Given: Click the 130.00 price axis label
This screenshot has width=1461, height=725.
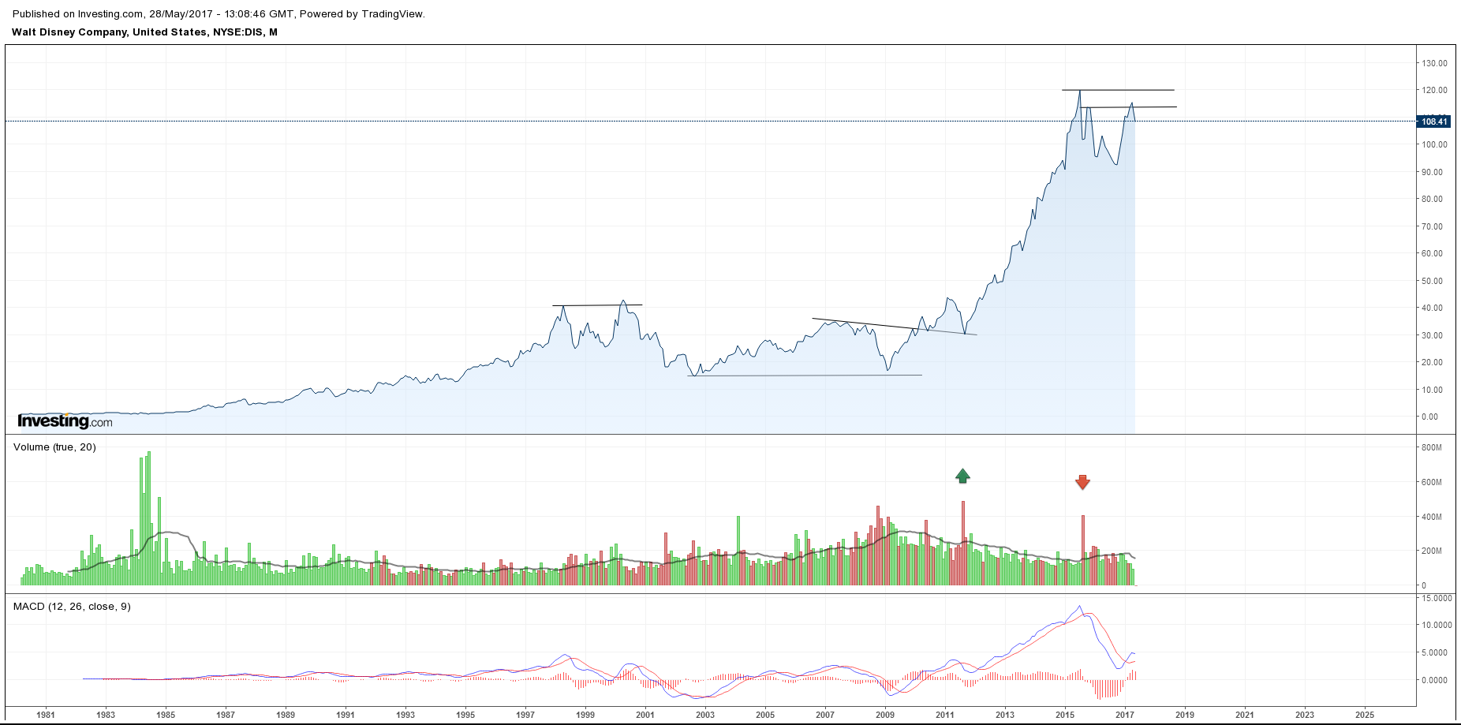Looking at the screenshot, I should (x=1434, y=63).
